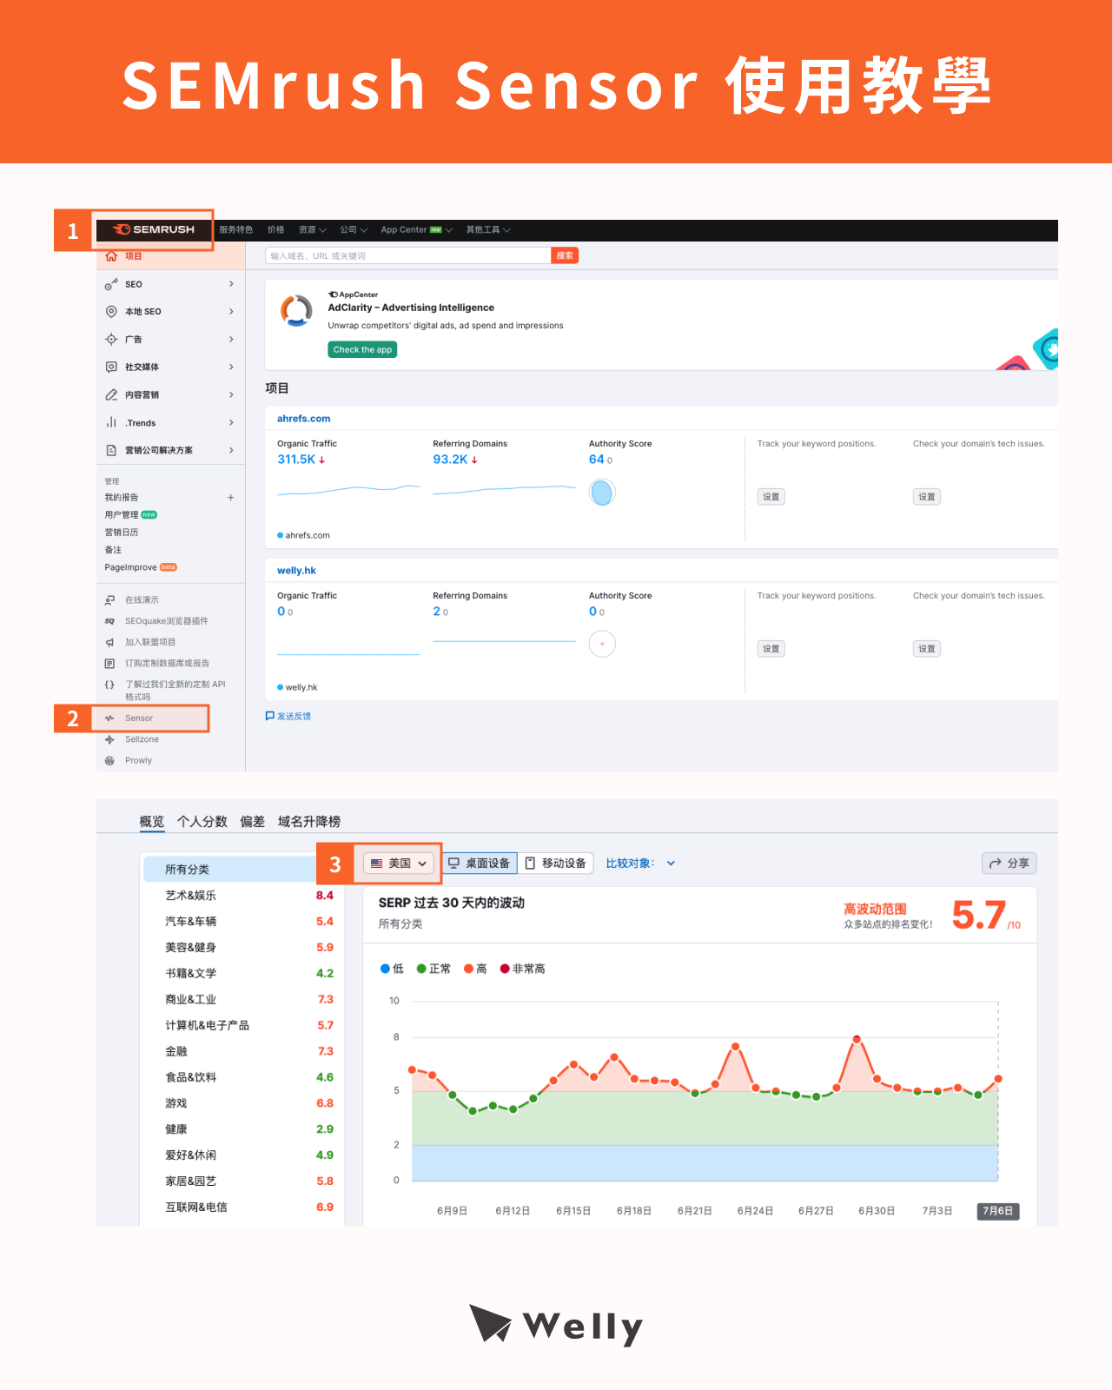Open the welly.hk project link
The height and width of the screenshot is (1390, 1112).
(296, 571)
